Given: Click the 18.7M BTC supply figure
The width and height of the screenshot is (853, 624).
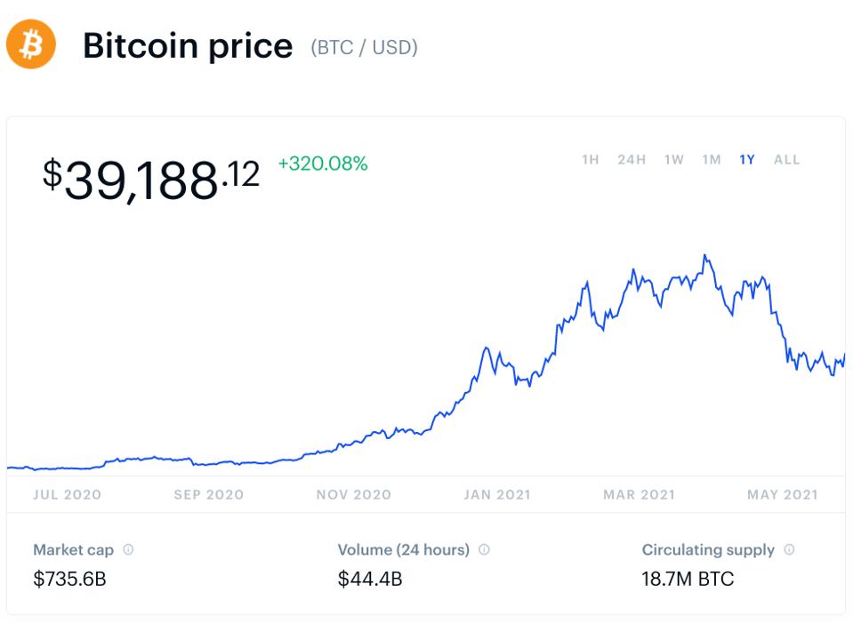Looking at the screenshot, I should [x=686, y=579].
